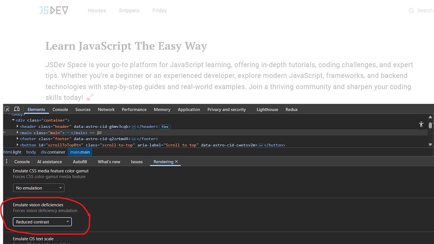The image size is (434, 244).
Task: Toggle the device toolbar icon
Action: [x=17, y=109]
